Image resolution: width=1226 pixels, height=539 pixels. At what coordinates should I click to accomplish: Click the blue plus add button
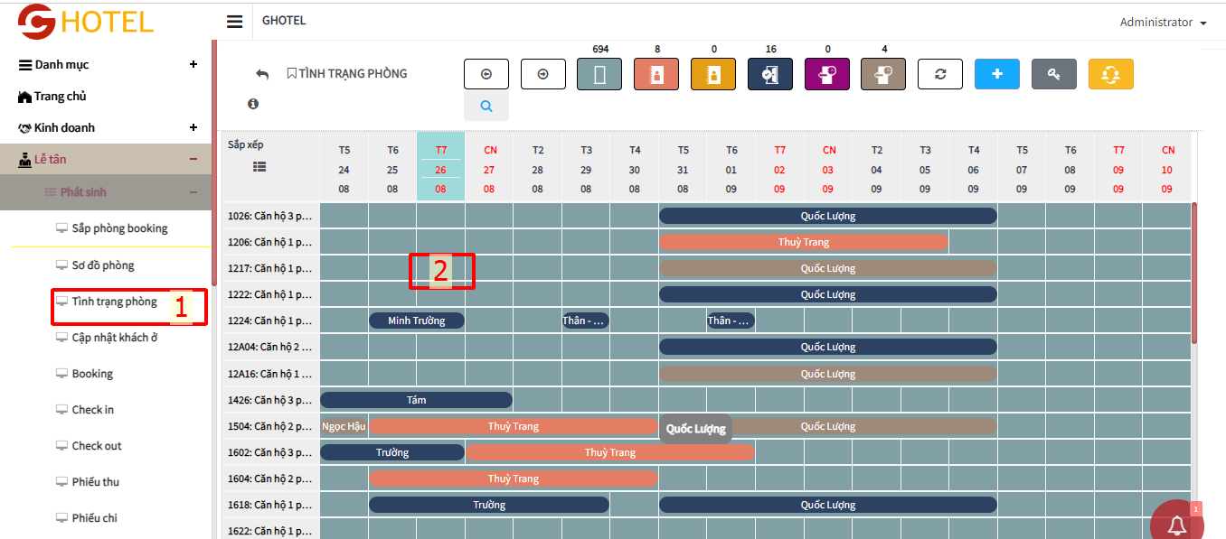(997, 74)
